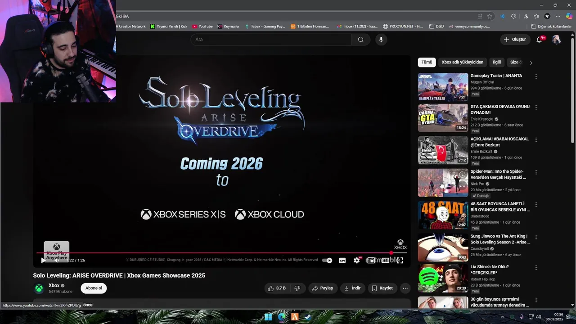Dislike the video

[x=297, y=288]
